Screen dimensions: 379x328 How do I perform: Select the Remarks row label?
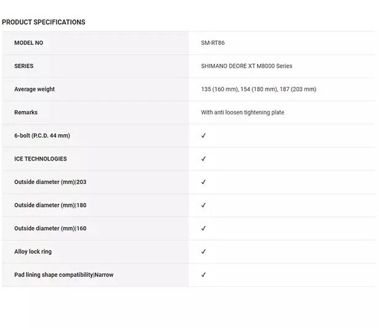pos(26,113)
